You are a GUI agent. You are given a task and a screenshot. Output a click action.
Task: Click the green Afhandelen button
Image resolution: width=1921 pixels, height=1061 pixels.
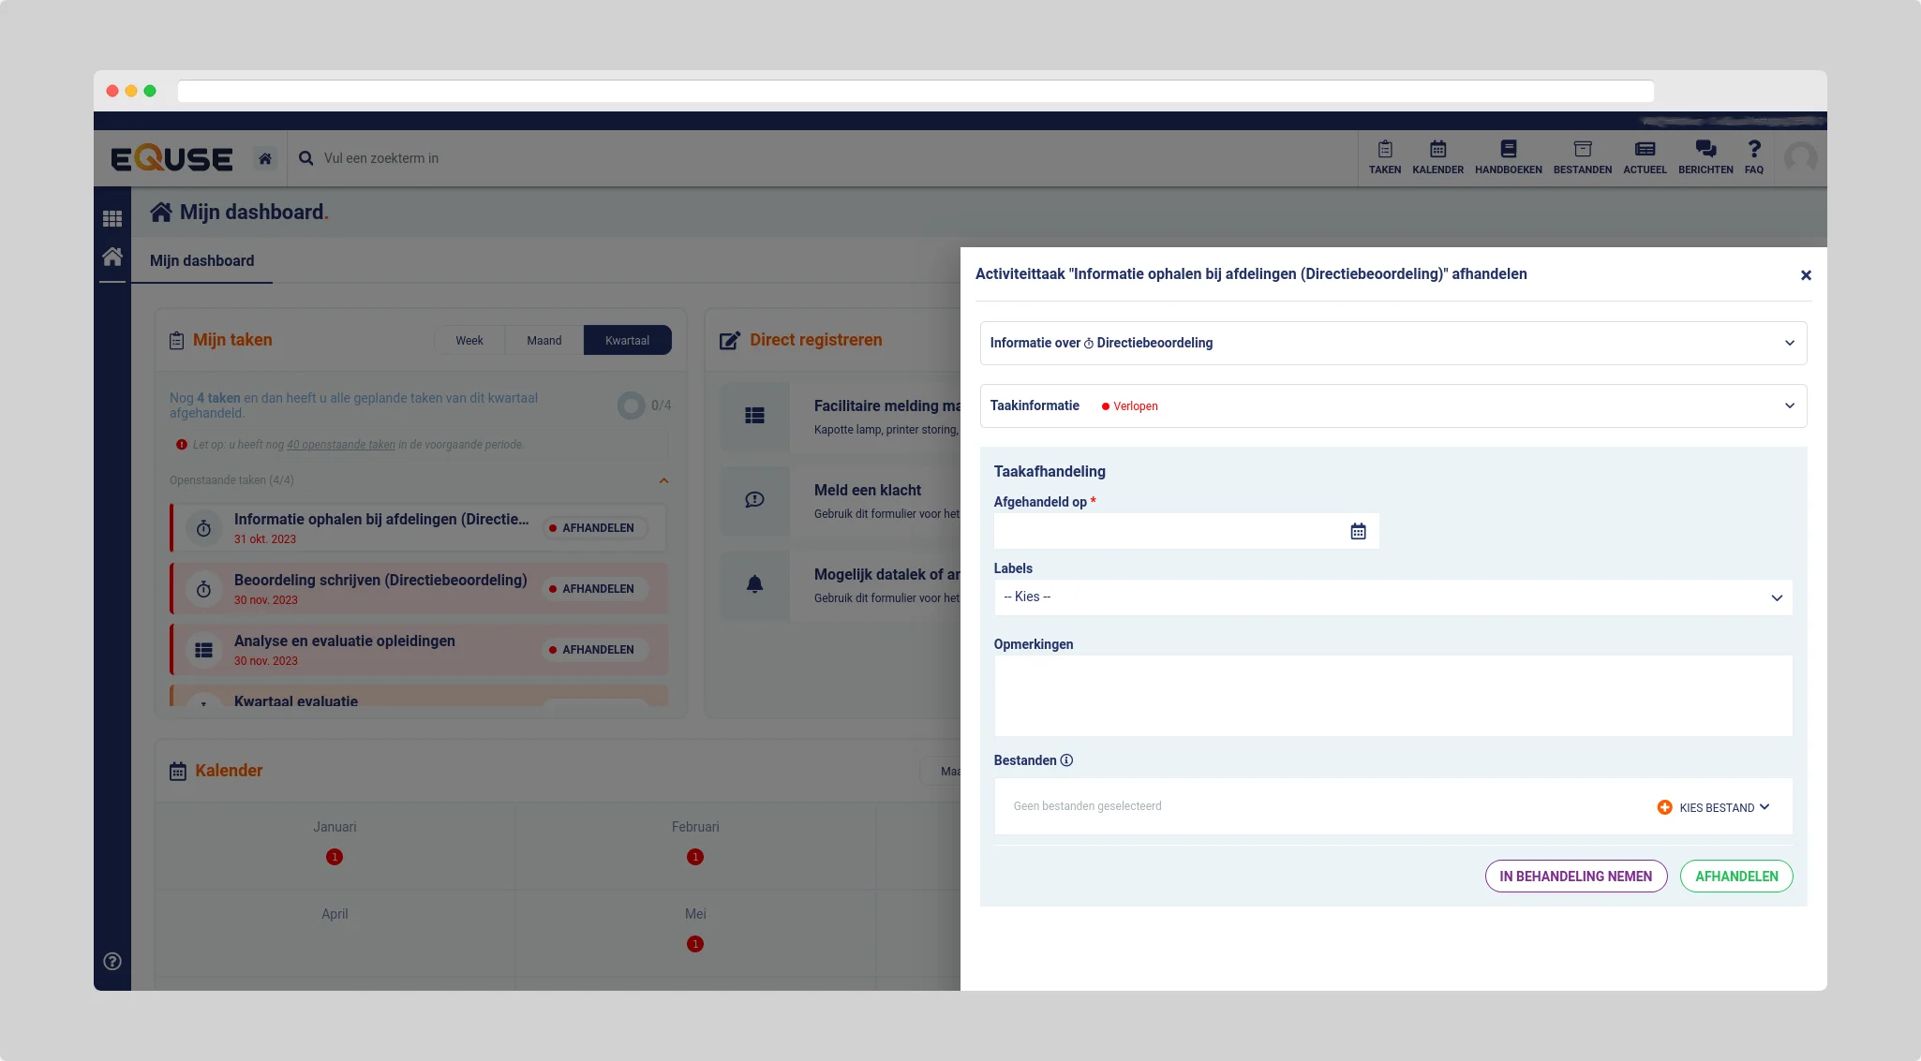[x=1735, y=876]
